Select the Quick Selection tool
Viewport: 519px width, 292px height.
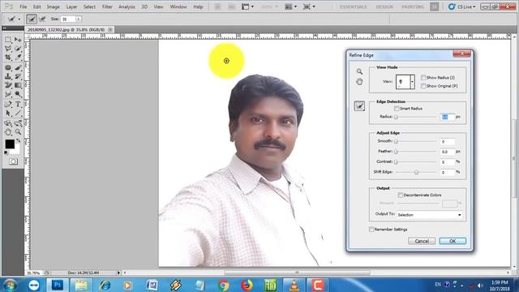tap(18, 49)
